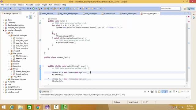This screenshot has height=110, width=196.
Task: Terminate the process in the Console
Action: (145, 92)
